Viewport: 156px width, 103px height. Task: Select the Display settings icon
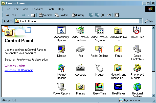point(61,49)
